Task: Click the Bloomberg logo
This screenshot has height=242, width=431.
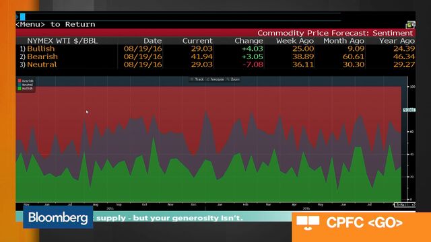Action: coord(58,218)
